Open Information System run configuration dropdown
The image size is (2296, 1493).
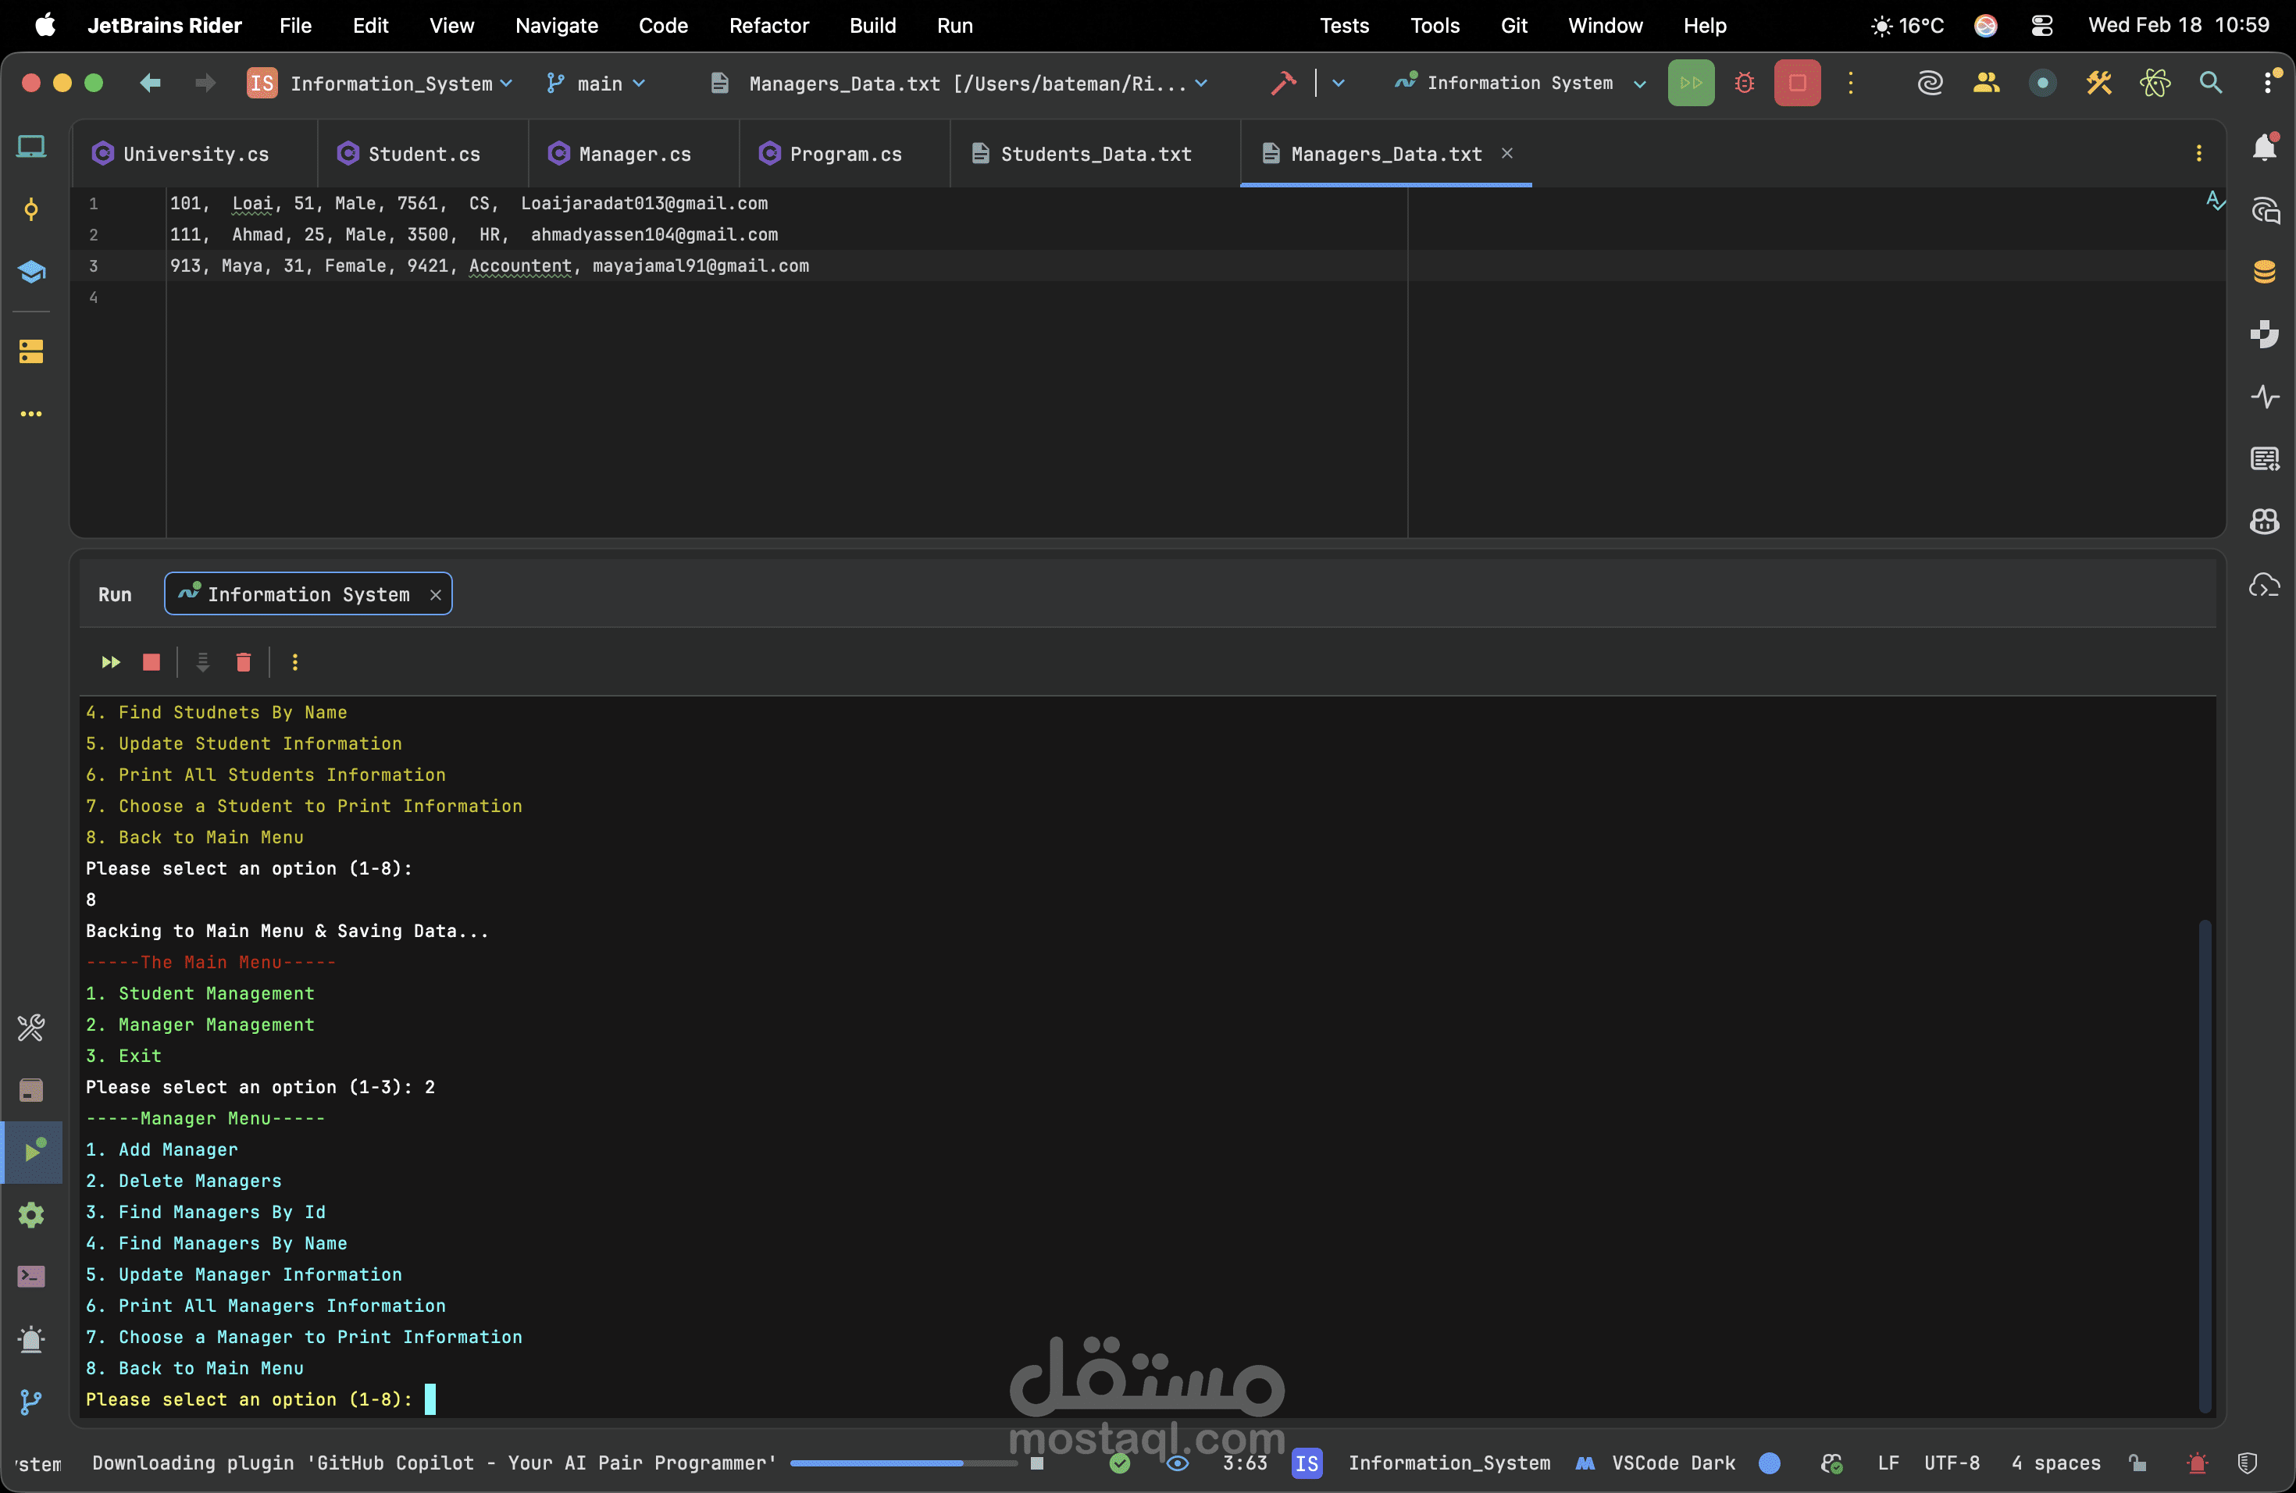point(1521,83)
